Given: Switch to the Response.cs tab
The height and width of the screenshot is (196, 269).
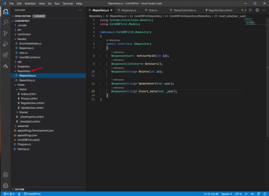Looking at the screenshot, I should (128, 10).
